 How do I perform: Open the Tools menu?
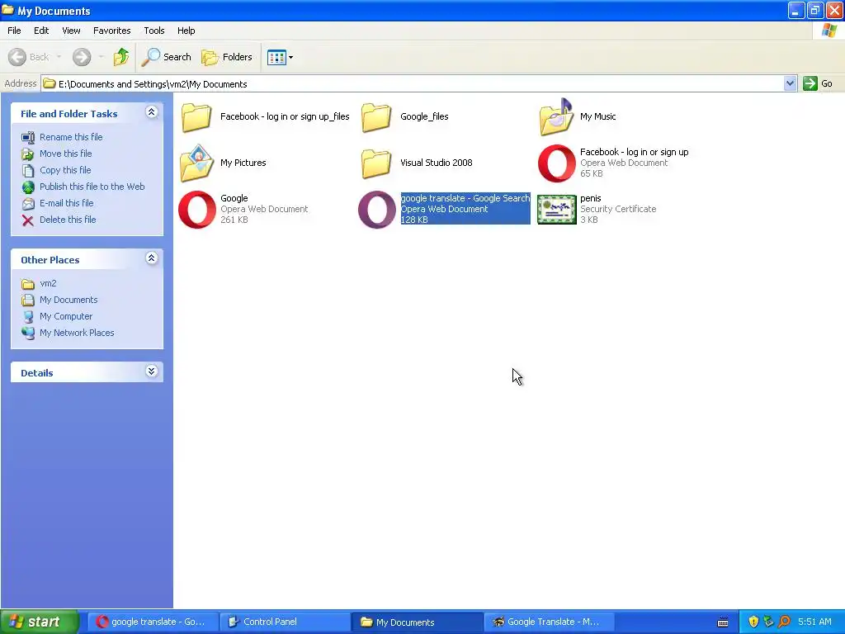click(x=154, y=31)
